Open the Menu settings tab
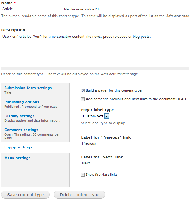The image size is (189, 201). pos(17,158)
